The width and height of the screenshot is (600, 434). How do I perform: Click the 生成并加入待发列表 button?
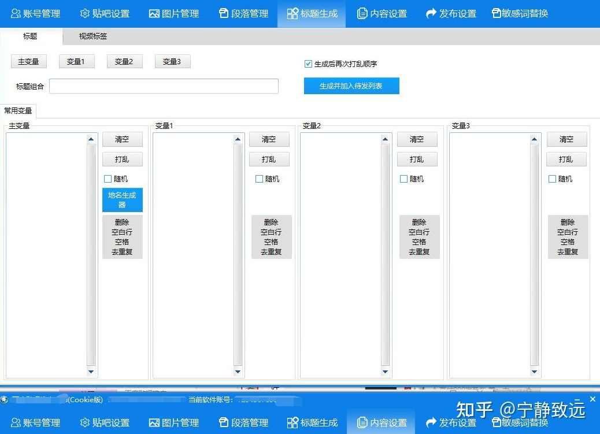click(351, 86)
